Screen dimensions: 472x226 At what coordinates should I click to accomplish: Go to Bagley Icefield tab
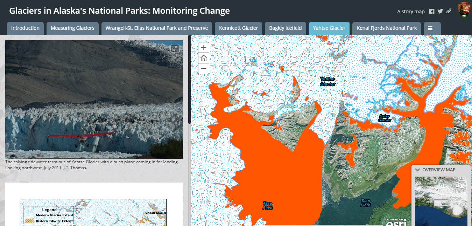click(x=285, y=28)
